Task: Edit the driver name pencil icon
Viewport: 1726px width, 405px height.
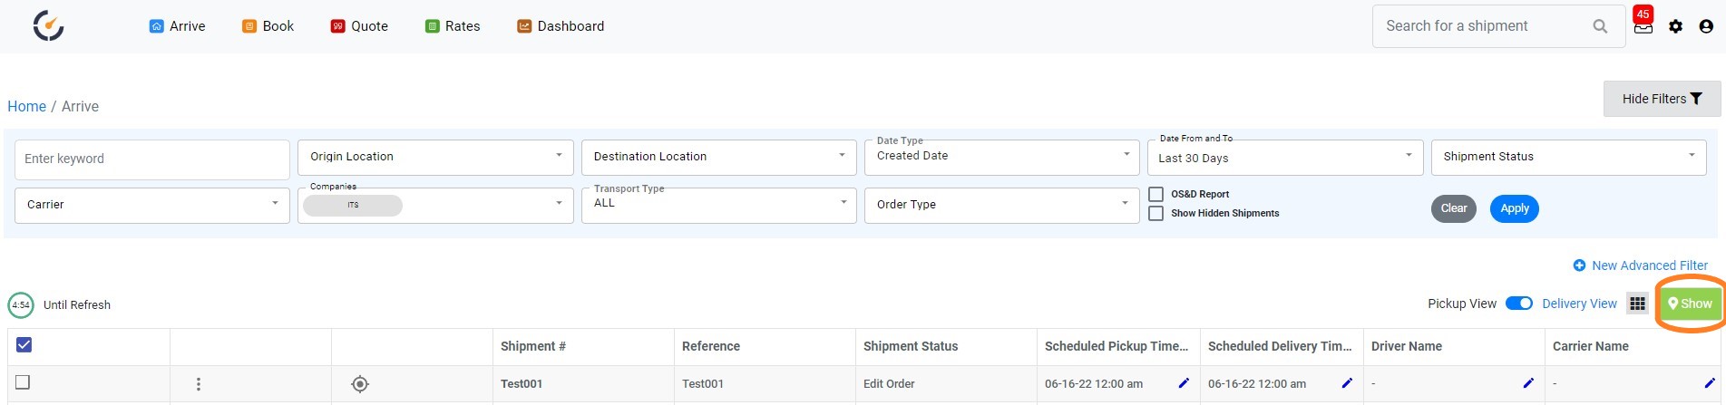Action: pos(1528,383)
